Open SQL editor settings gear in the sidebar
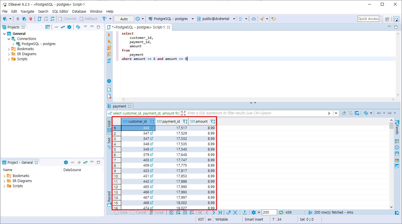This screenshot has width=402, height=224. 109,81
